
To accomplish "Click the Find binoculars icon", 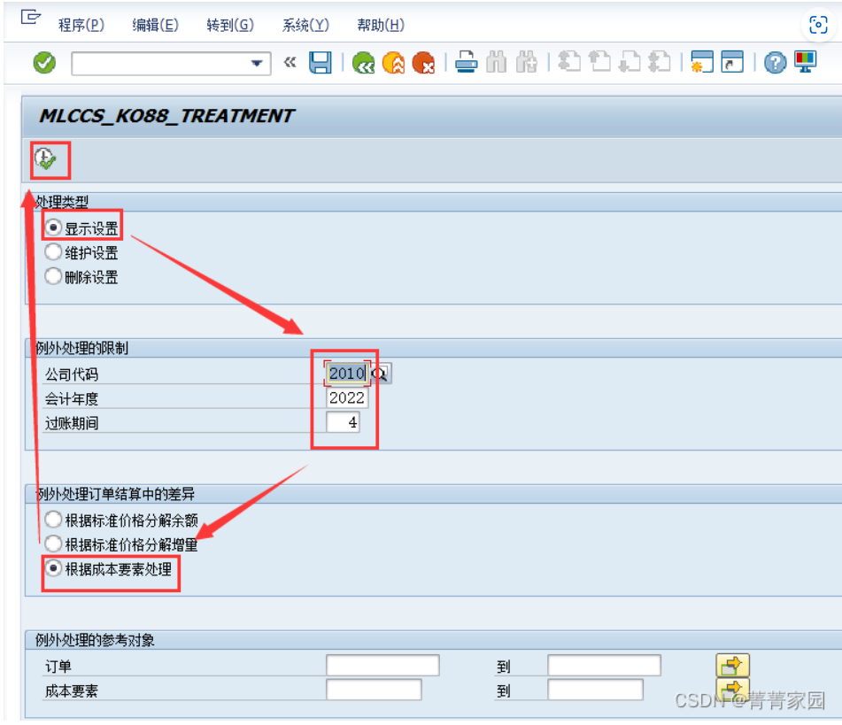I will (496, 62).
